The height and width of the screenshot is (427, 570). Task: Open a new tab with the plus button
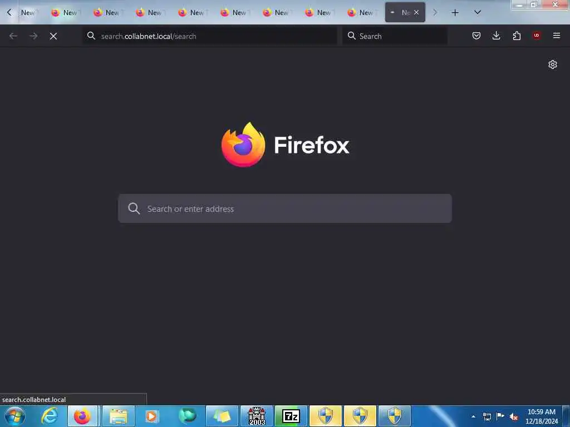[x=455, y=13]
